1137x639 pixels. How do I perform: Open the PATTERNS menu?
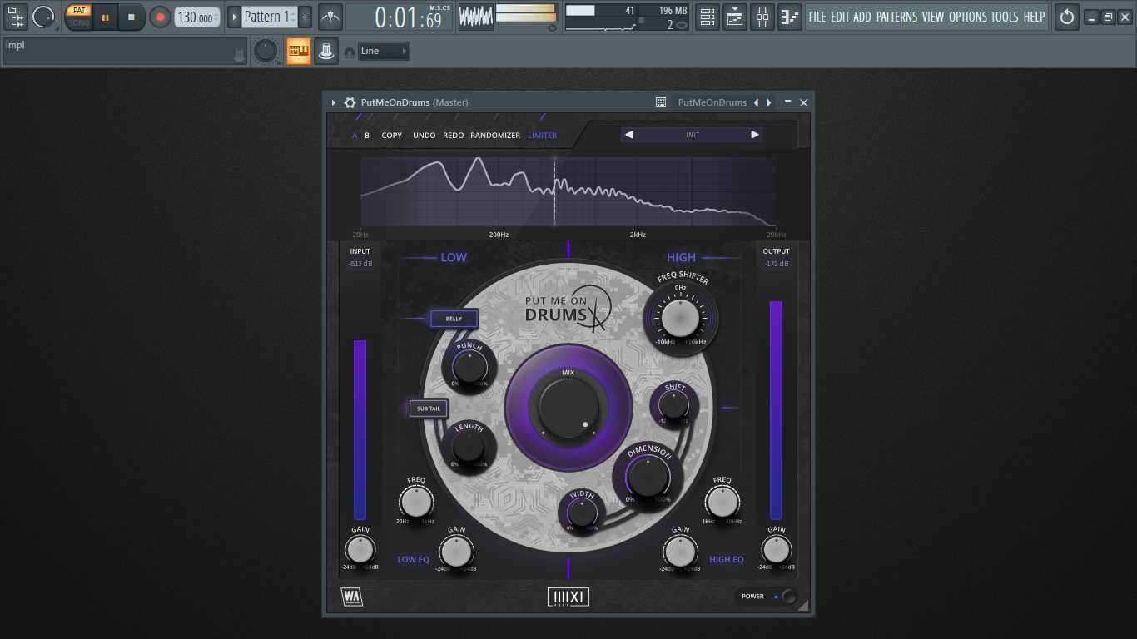point(897,17)
